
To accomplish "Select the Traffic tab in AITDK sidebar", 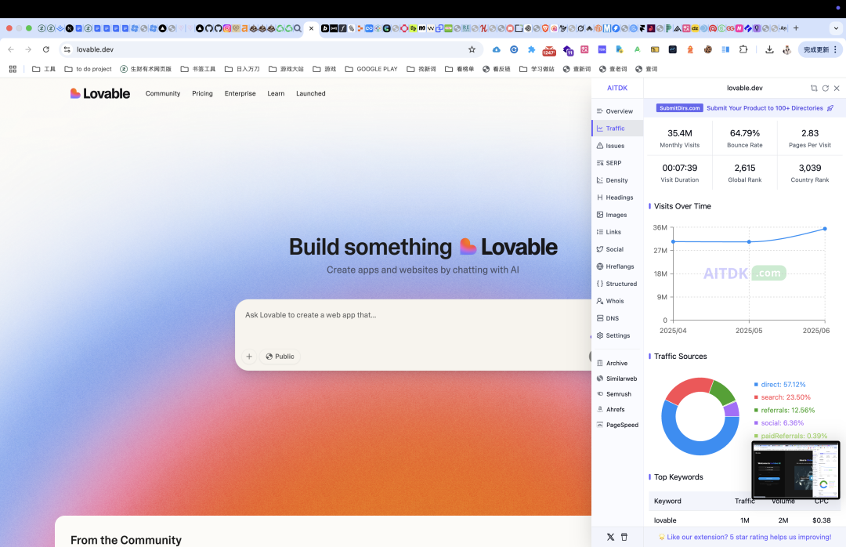I will click(617, 129).
